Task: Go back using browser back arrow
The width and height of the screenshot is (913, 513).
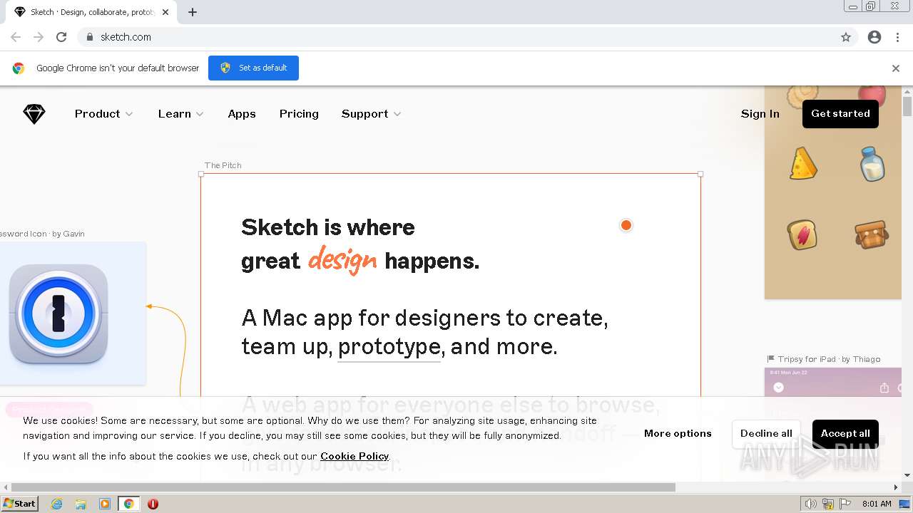Action: click(16, 37)
